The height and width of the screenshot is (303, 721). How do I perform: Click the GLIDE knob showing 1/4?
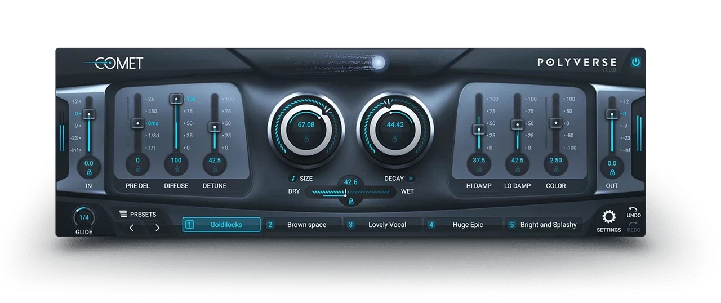(84, 218)
